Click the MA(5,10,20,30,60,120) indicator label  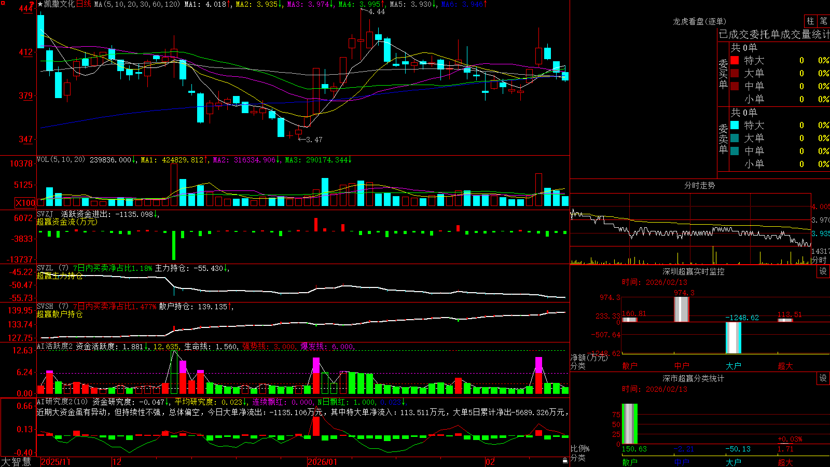point(137,4)
